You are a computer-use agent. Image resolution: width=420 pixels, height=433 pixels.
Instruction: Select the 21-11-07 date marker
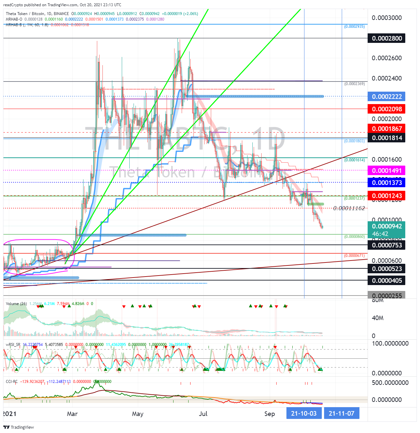341,413
